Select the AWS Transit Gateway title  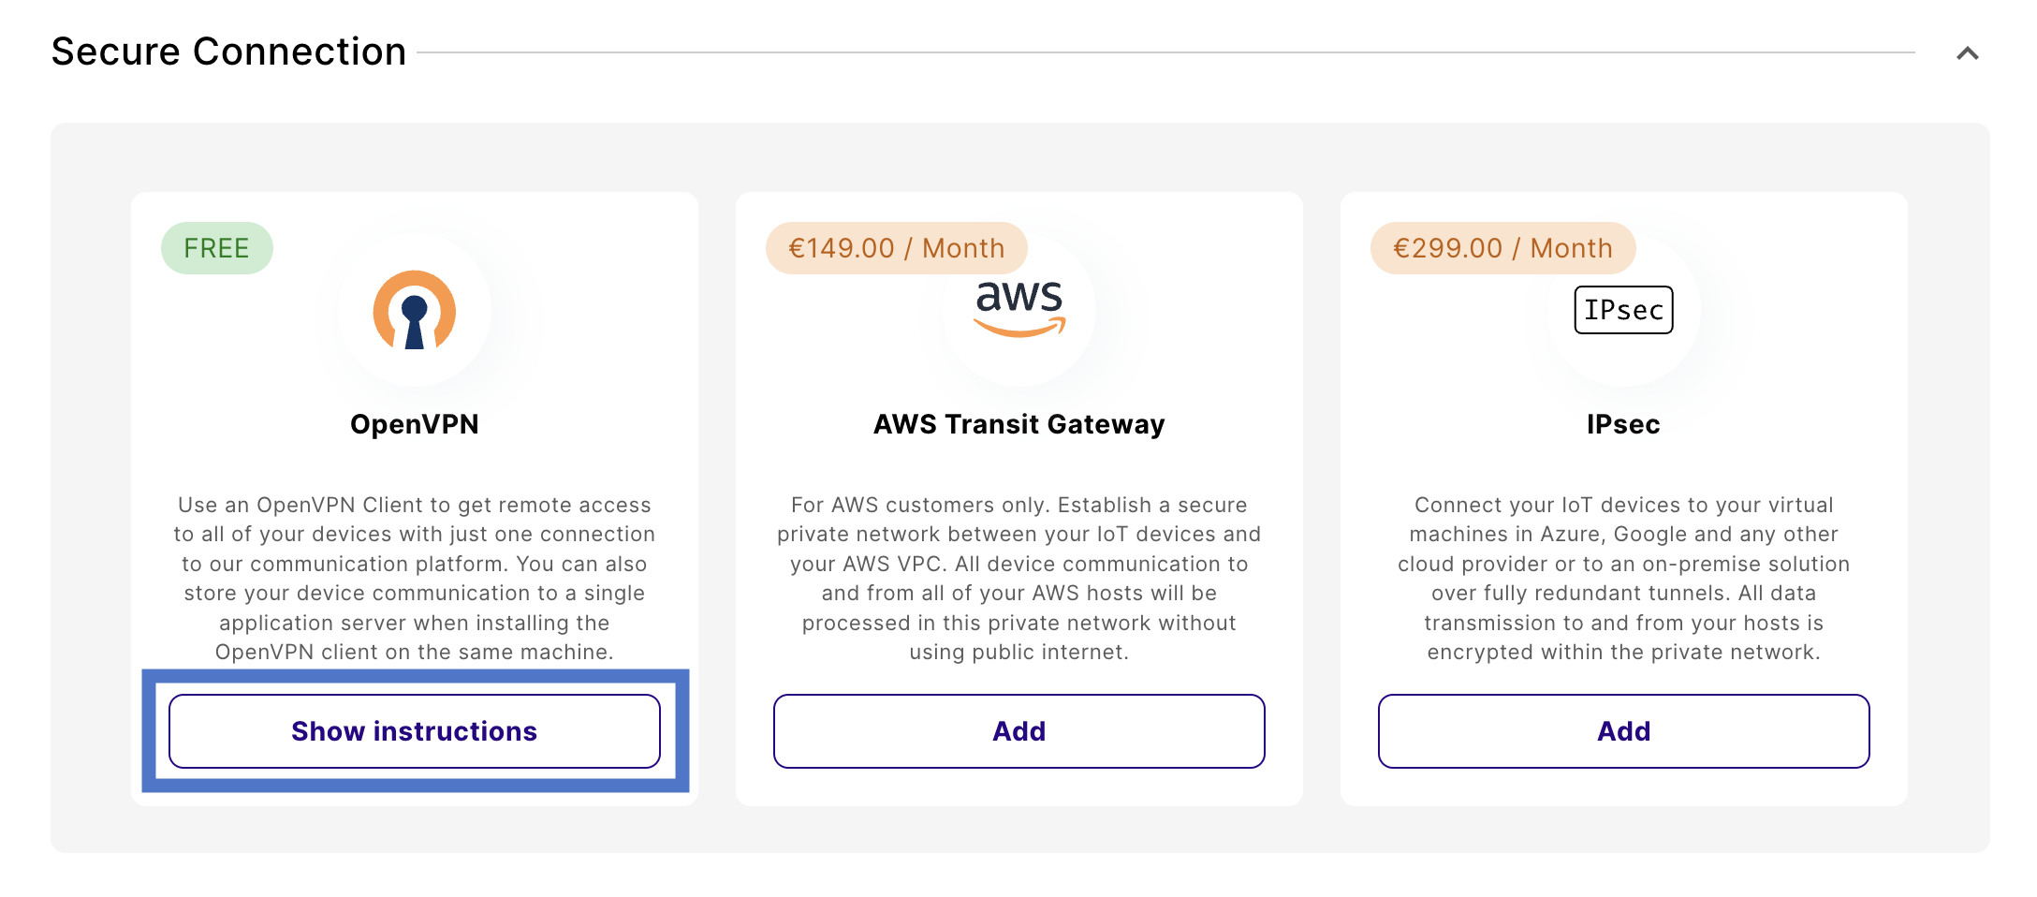1018,424
